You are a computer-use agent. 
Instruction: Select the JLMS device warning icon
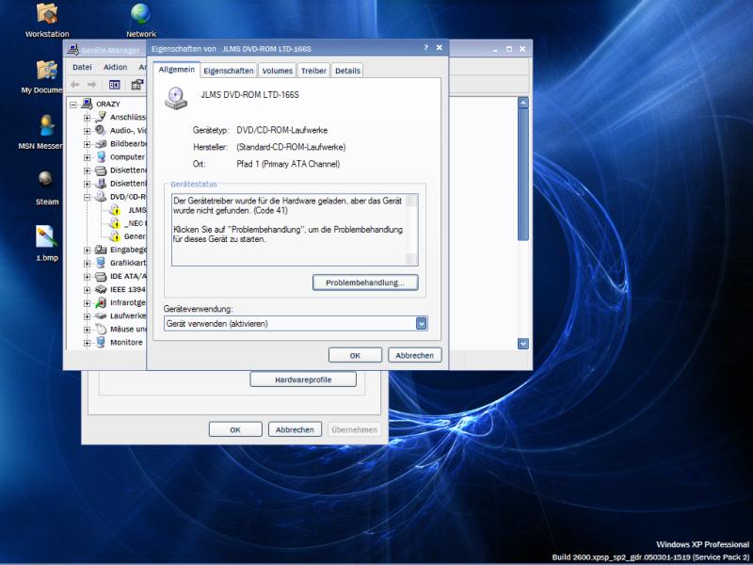pyautogui.click(x=114, y=210)
